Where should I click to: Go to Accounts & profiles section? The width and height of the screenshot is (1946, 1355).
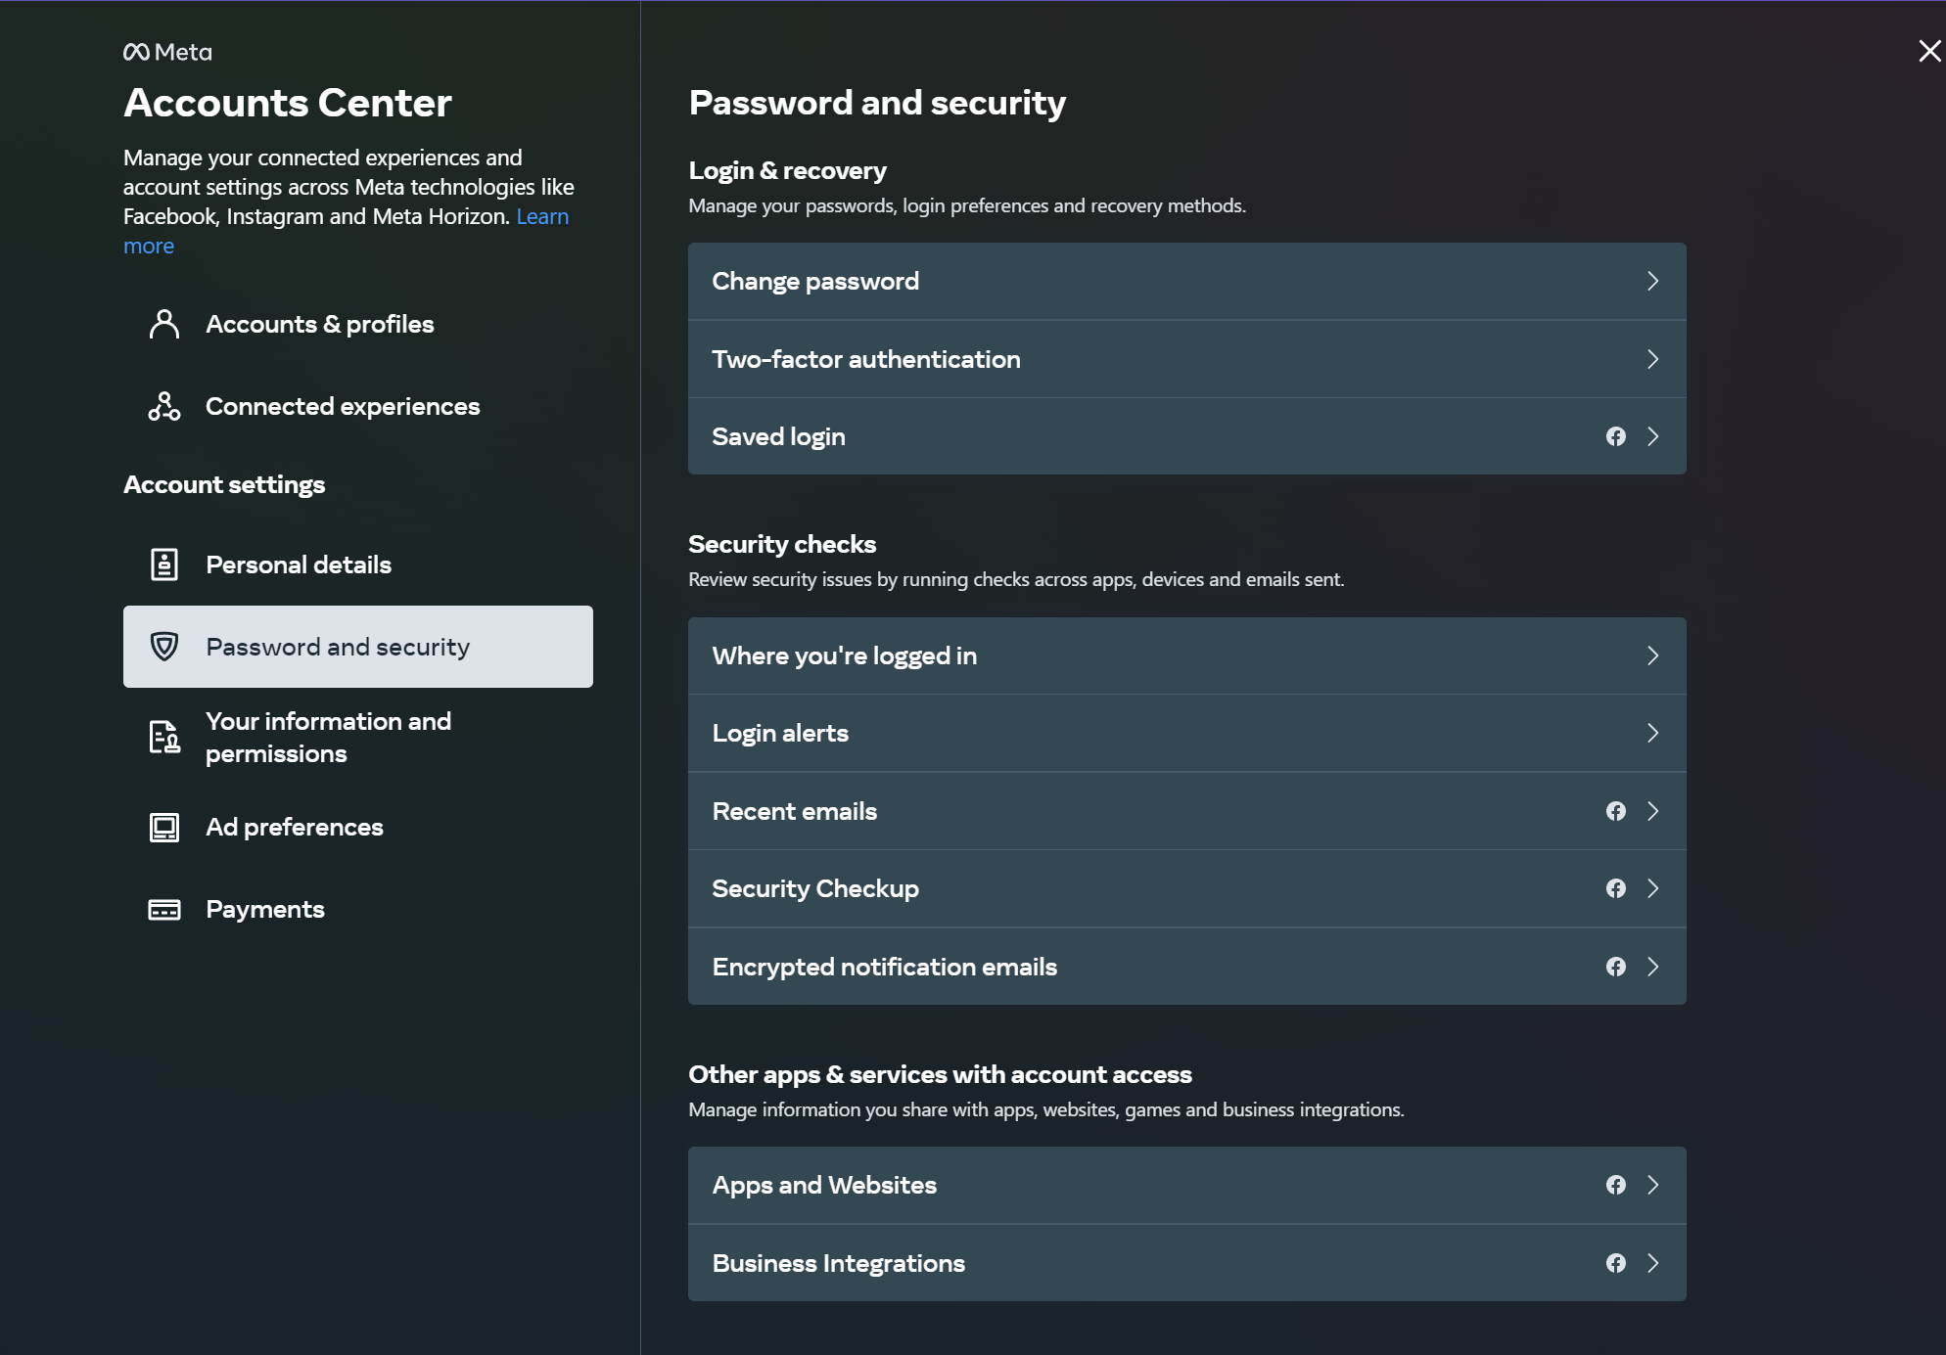358,324
